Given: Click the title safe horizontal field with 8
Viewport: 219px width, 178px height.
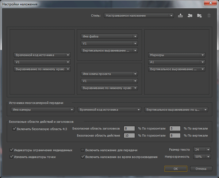Looking at the screenshot, I should tap(129, 128).
